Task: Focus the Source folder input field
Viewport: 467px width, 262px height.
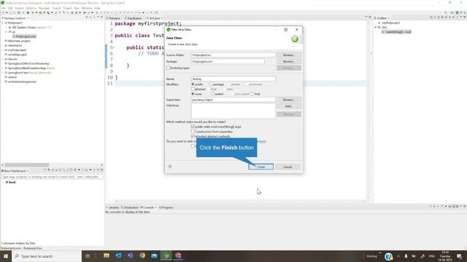Action: (x=233, y=55)
